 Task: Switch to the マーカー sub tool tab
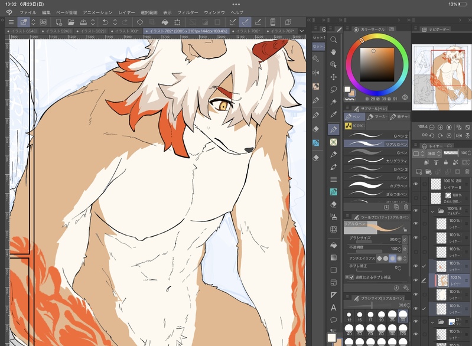pos(377,116)
